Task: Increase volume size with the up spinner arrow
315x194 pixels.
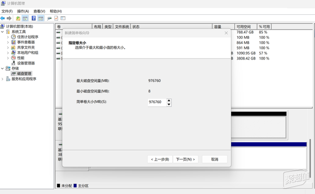Action: 169,100
